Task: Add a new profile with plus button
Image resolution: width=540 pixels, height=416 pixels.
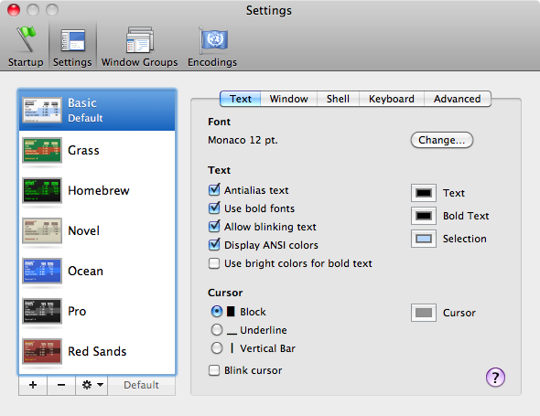Action: click(33, 385)
